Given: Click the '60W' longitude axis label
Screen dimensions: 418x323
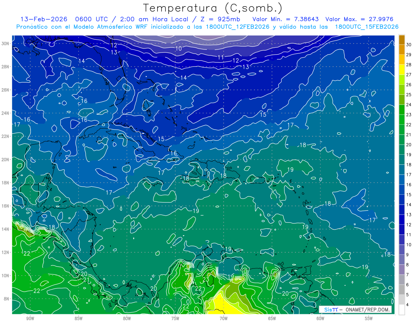Looking at the screenshot, I should coord(320,319).
